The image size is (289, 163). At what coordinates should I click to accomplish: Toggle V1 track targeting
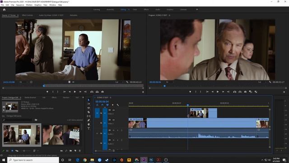click(105, 123)
